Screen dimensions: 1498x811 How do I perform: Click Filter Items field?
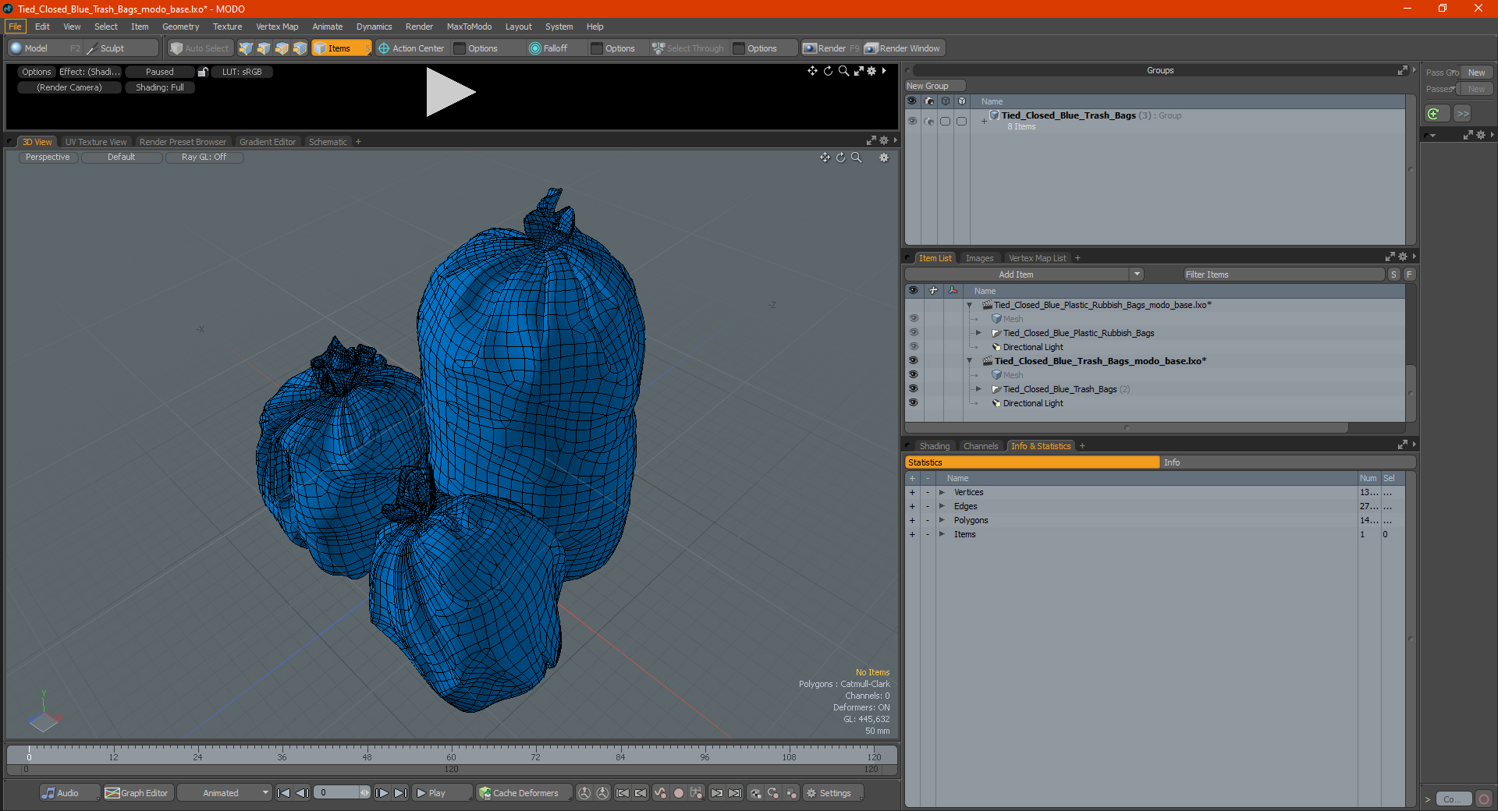pyautogui.click(x=1283, y=274)
